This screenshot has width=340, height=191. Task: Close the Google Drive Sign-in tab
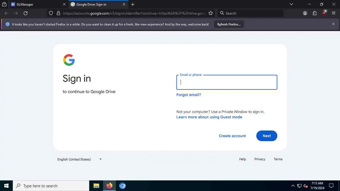click(x=124, y=4)
